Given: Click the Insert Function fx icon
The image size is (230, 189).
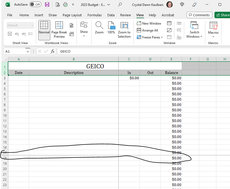Looking at the screenshot, I should [52, 51].
